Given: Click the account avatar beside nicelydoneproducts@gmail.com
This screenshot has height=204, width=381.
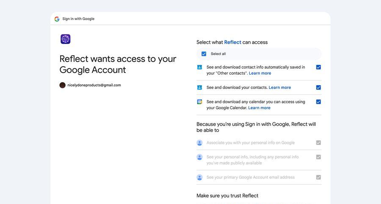Looking at the screenshot, I should pos(63,85).
